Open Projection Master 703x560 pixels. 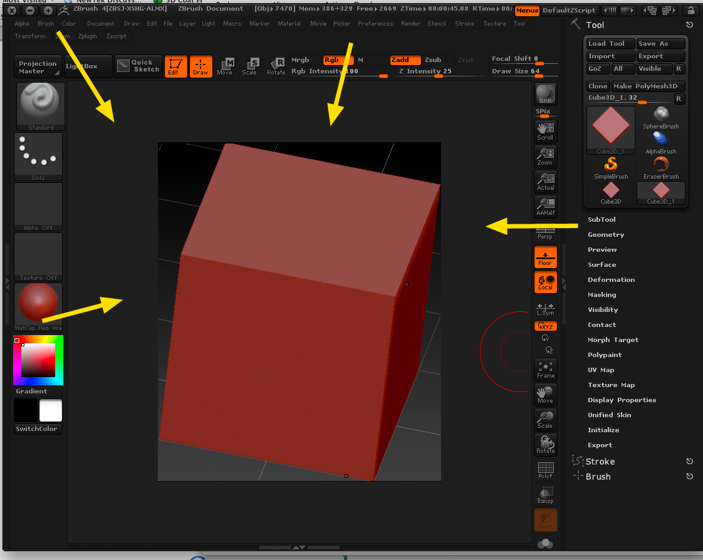38,67
